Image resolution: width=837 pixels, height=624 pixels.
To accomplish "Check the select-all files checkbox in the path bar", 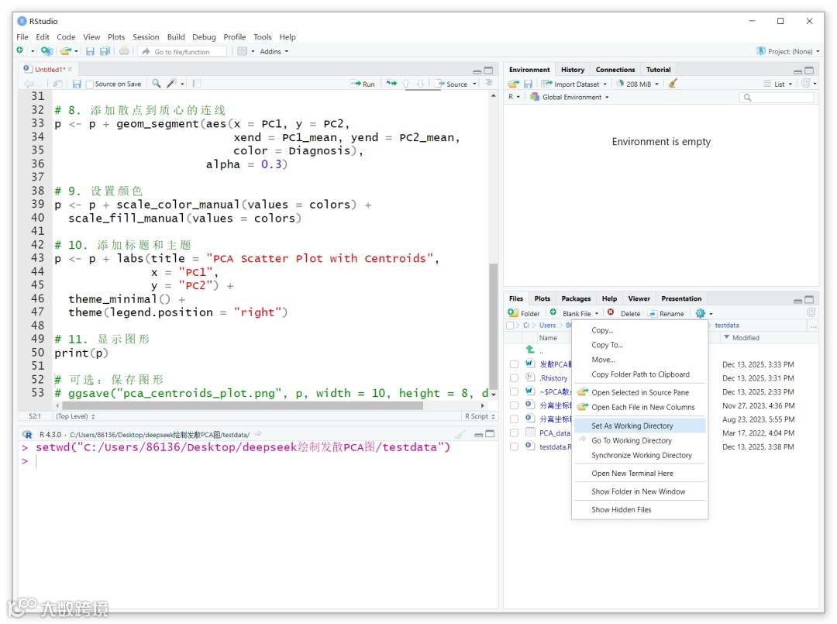I will point(510,326).
